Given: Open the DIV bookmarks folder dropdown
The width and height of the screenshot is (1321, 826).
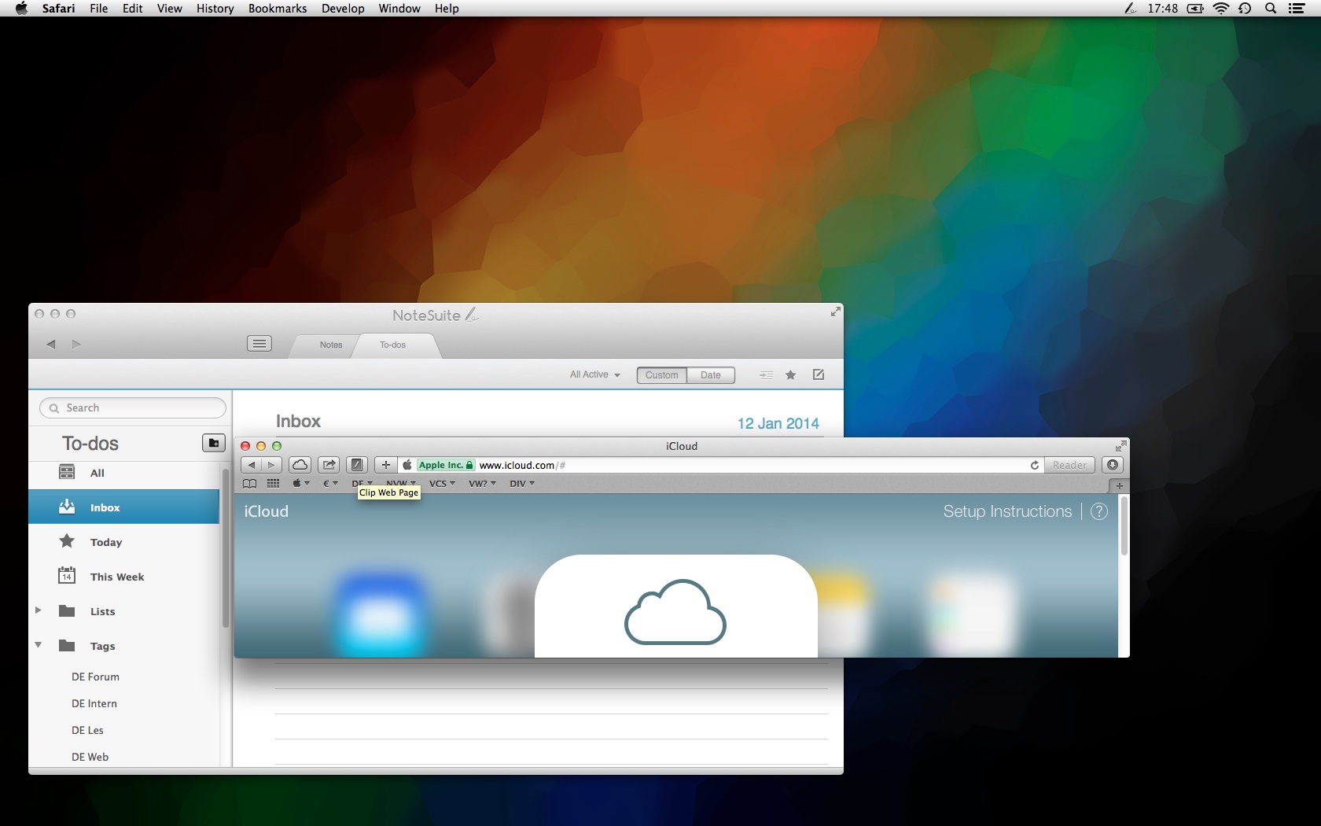Looking at the screenshot, I should [522, 483].
